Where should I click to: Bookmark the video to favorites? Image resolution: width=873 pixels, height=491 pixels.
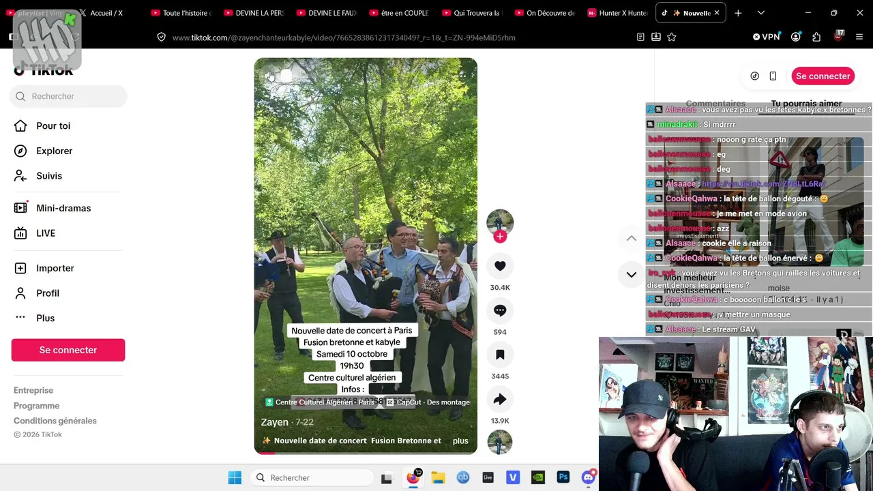coord(500,355)
